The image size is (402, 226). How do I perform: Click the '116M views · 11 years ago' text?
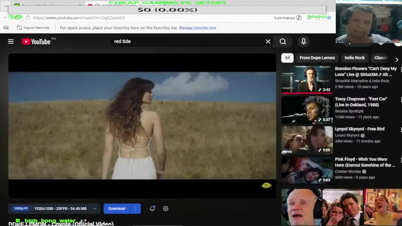pos(357,117)
